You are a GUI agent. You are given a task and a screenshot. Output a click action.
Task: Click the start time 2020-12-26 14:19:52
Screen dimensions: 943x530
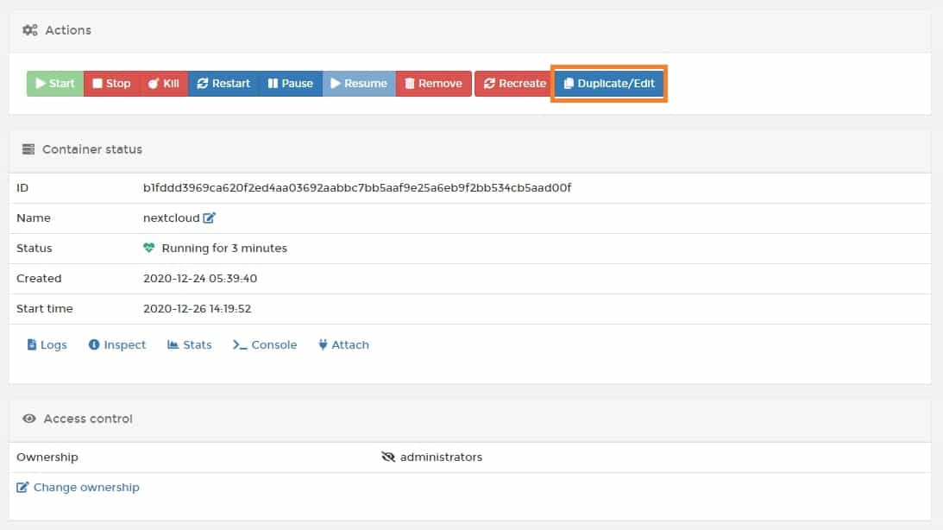point(198,309)
